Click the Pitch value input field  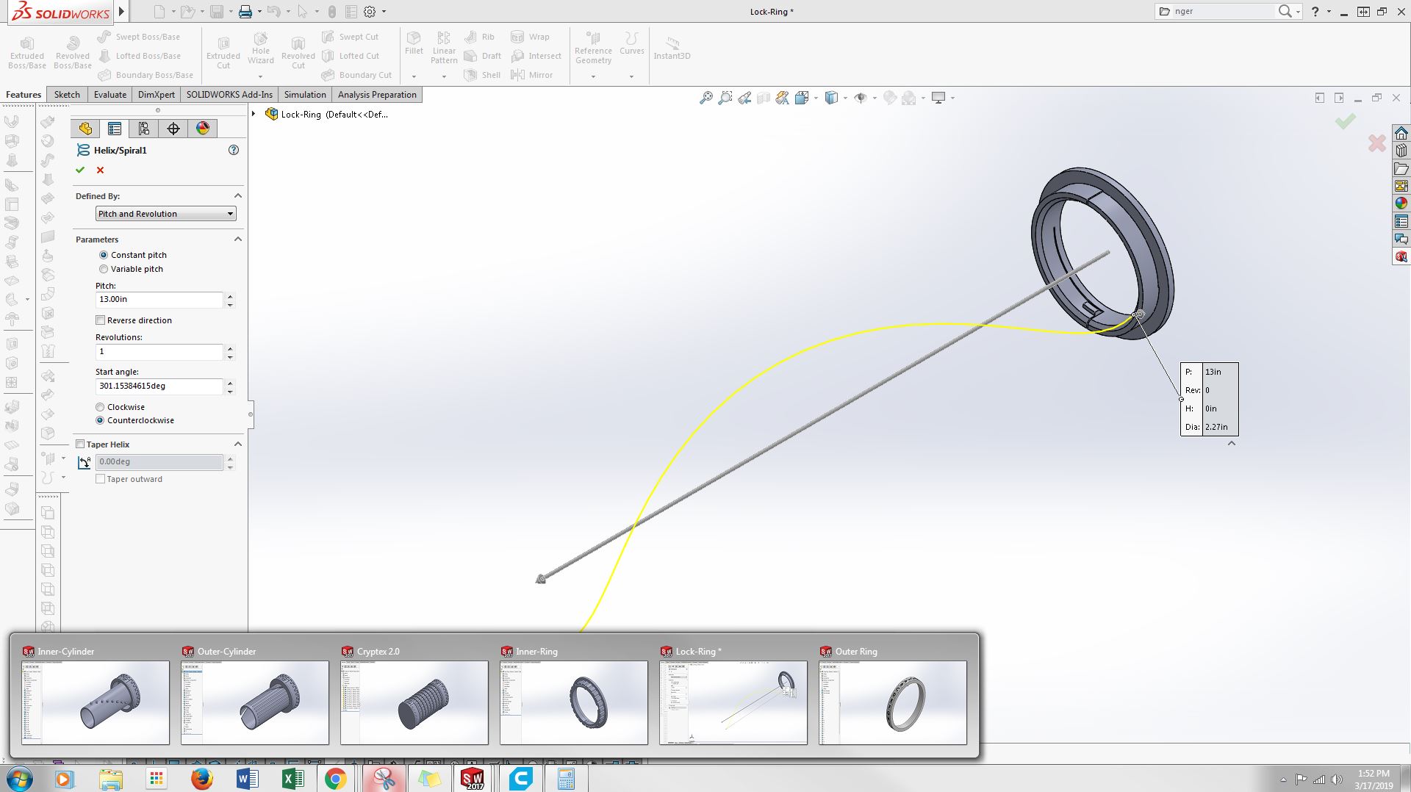(159, 300)
